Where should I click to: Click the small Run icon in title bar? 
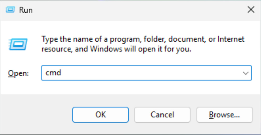tap(10, 10)
